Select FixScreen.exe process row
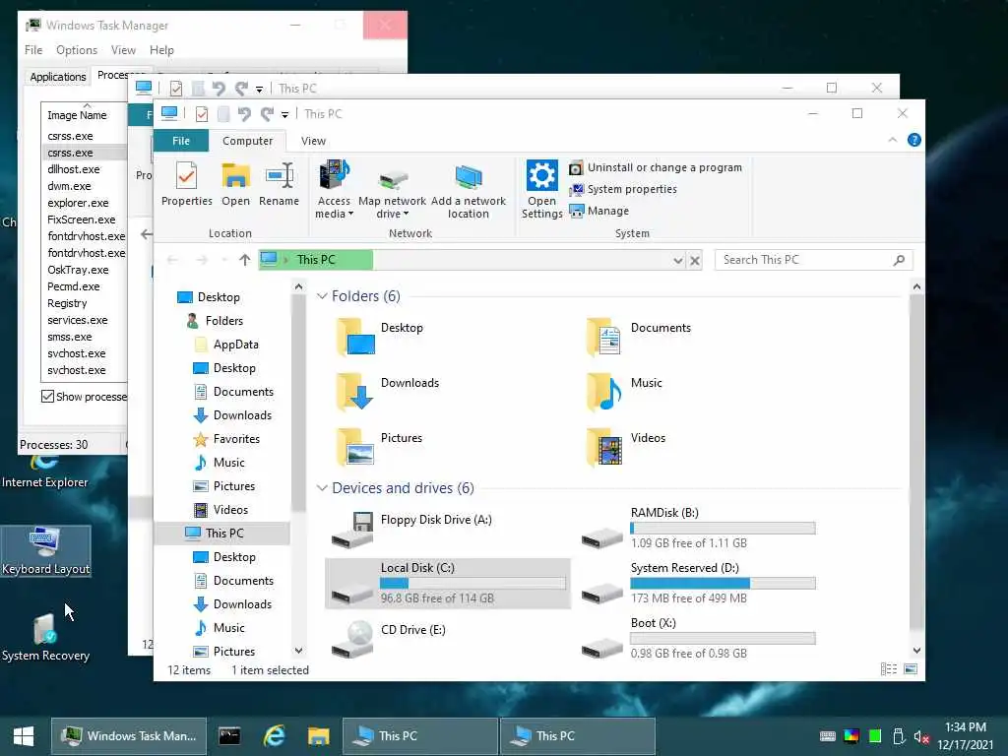This screenshot has height=756, width=1008. point(85,220)
